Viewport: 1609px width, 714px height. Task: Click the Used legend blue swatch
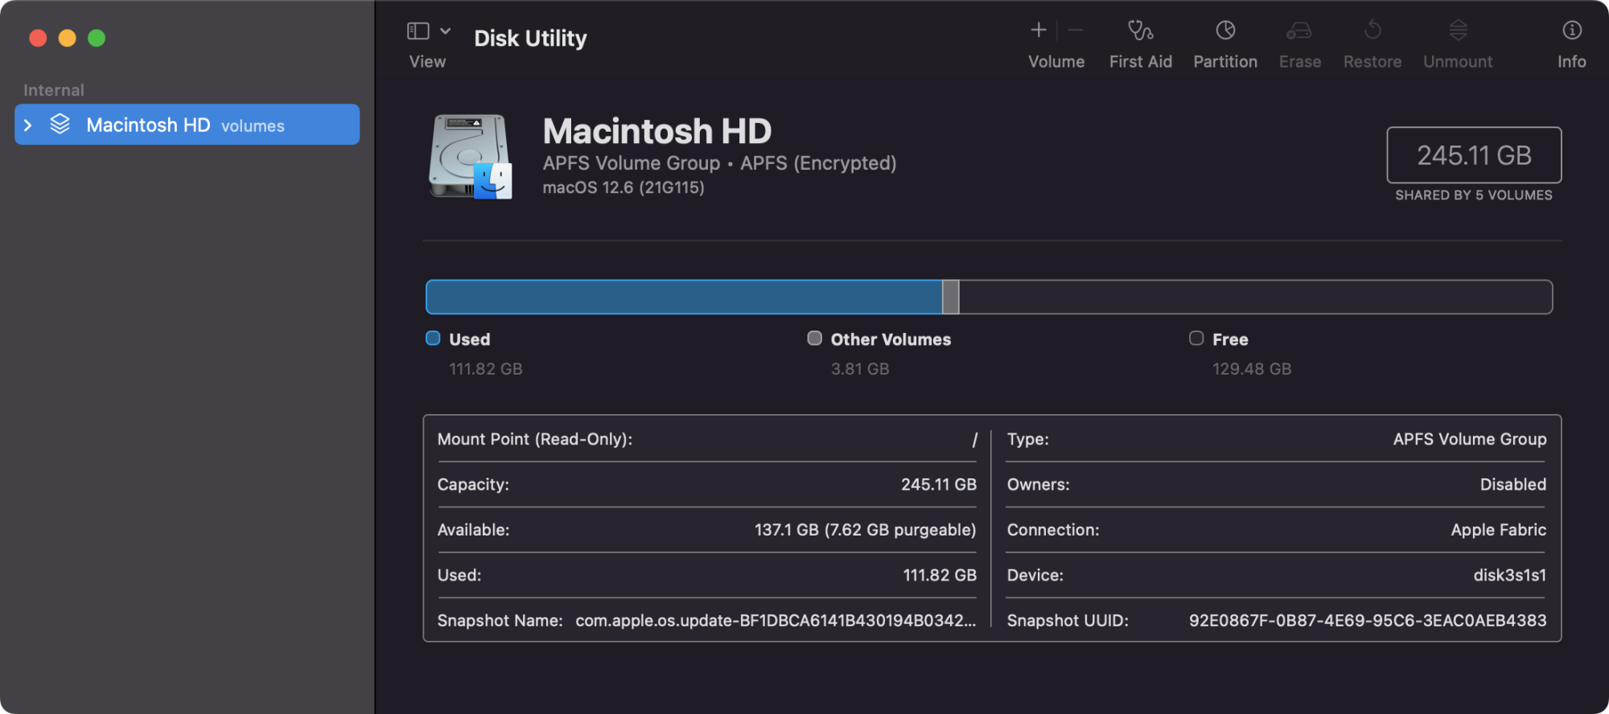pos(433,339)
